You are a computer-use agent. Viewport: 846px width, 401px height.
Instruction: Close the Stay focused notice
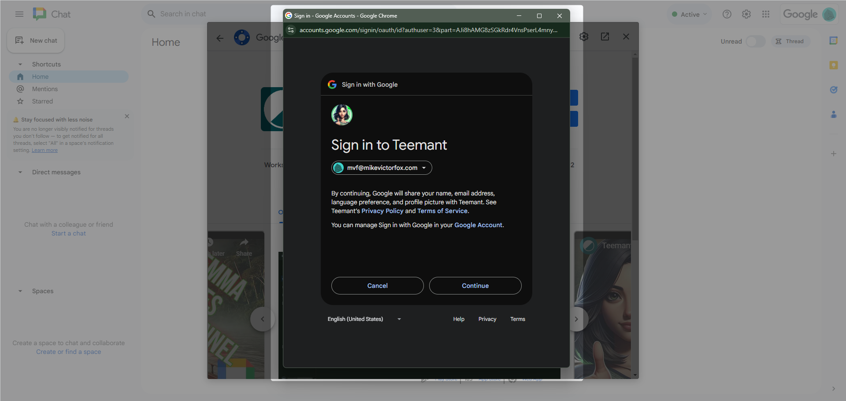coord(127,116)
